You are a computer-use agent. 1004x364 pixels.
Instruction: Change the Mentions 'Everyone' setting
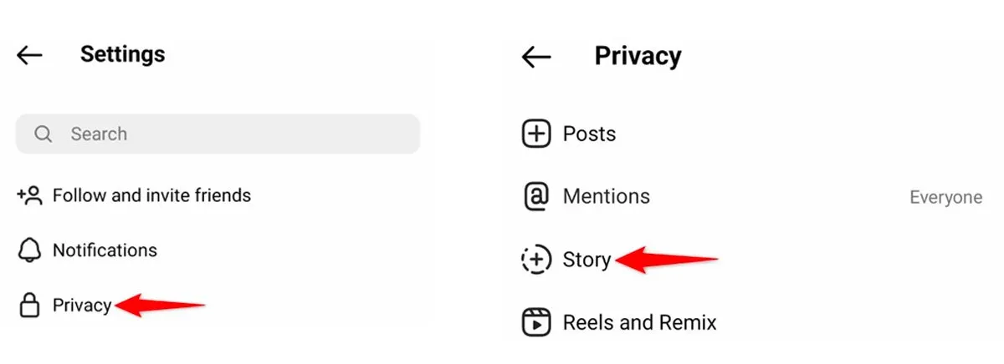[x=945, y=198]
